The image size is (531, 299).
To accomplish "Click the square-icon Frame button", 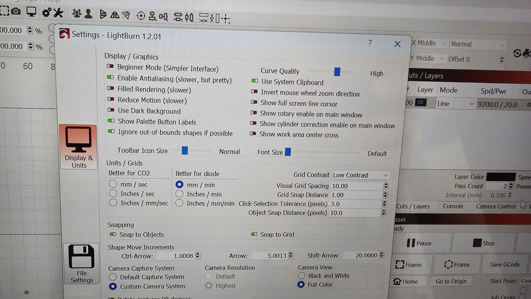I will [x=412, y=265].
